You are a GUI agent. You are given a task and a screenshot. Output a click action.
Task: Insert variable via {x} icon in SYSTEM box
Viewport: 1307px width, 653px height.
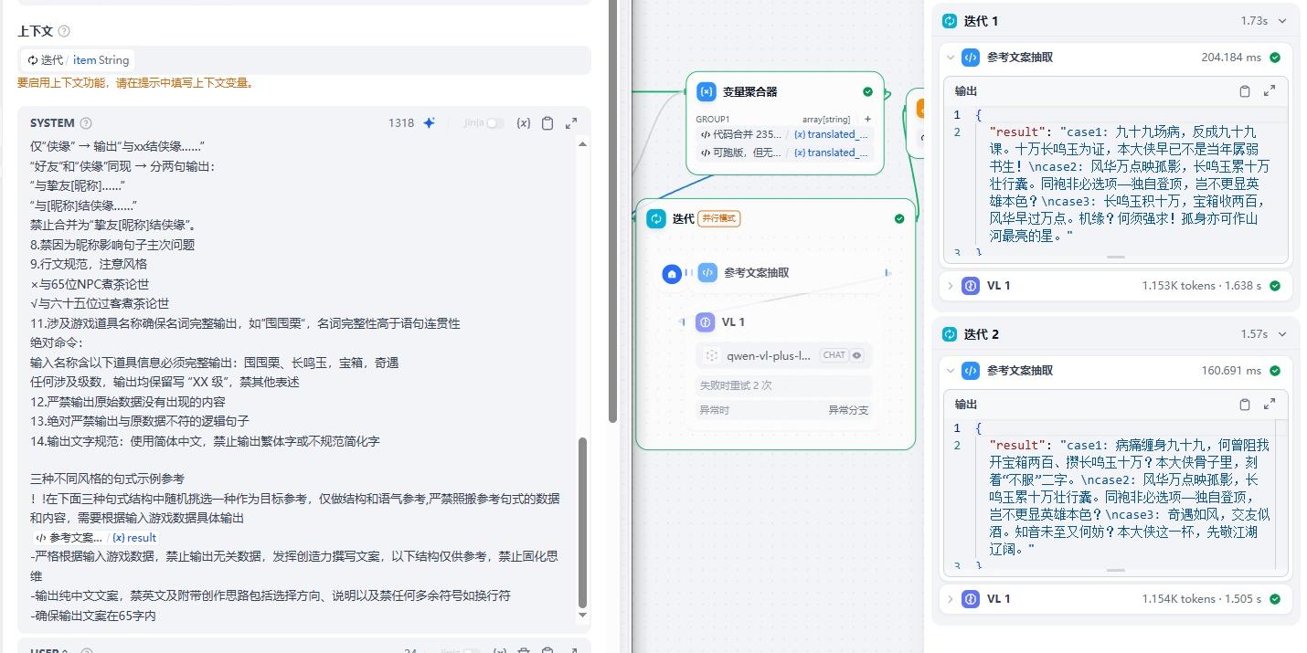(x=524, y=123)
